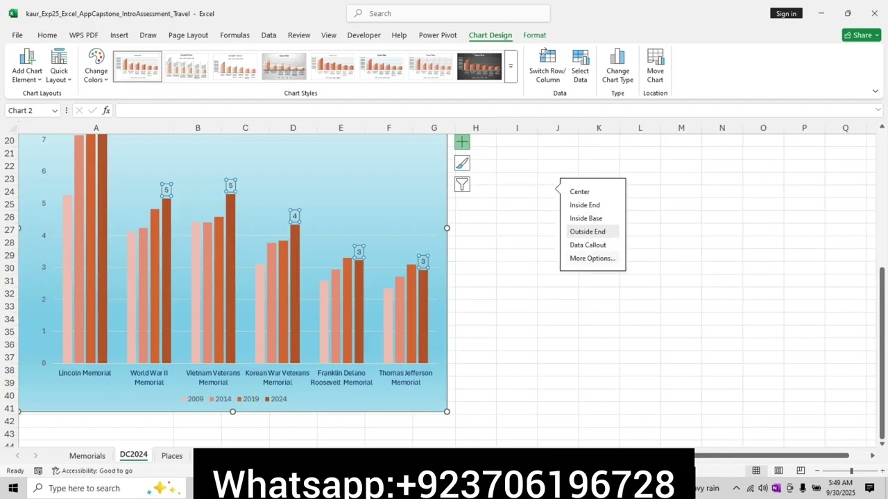888x499 pixels.
Task: Choose Inside Base data label position
Action: tap(586, 218)
